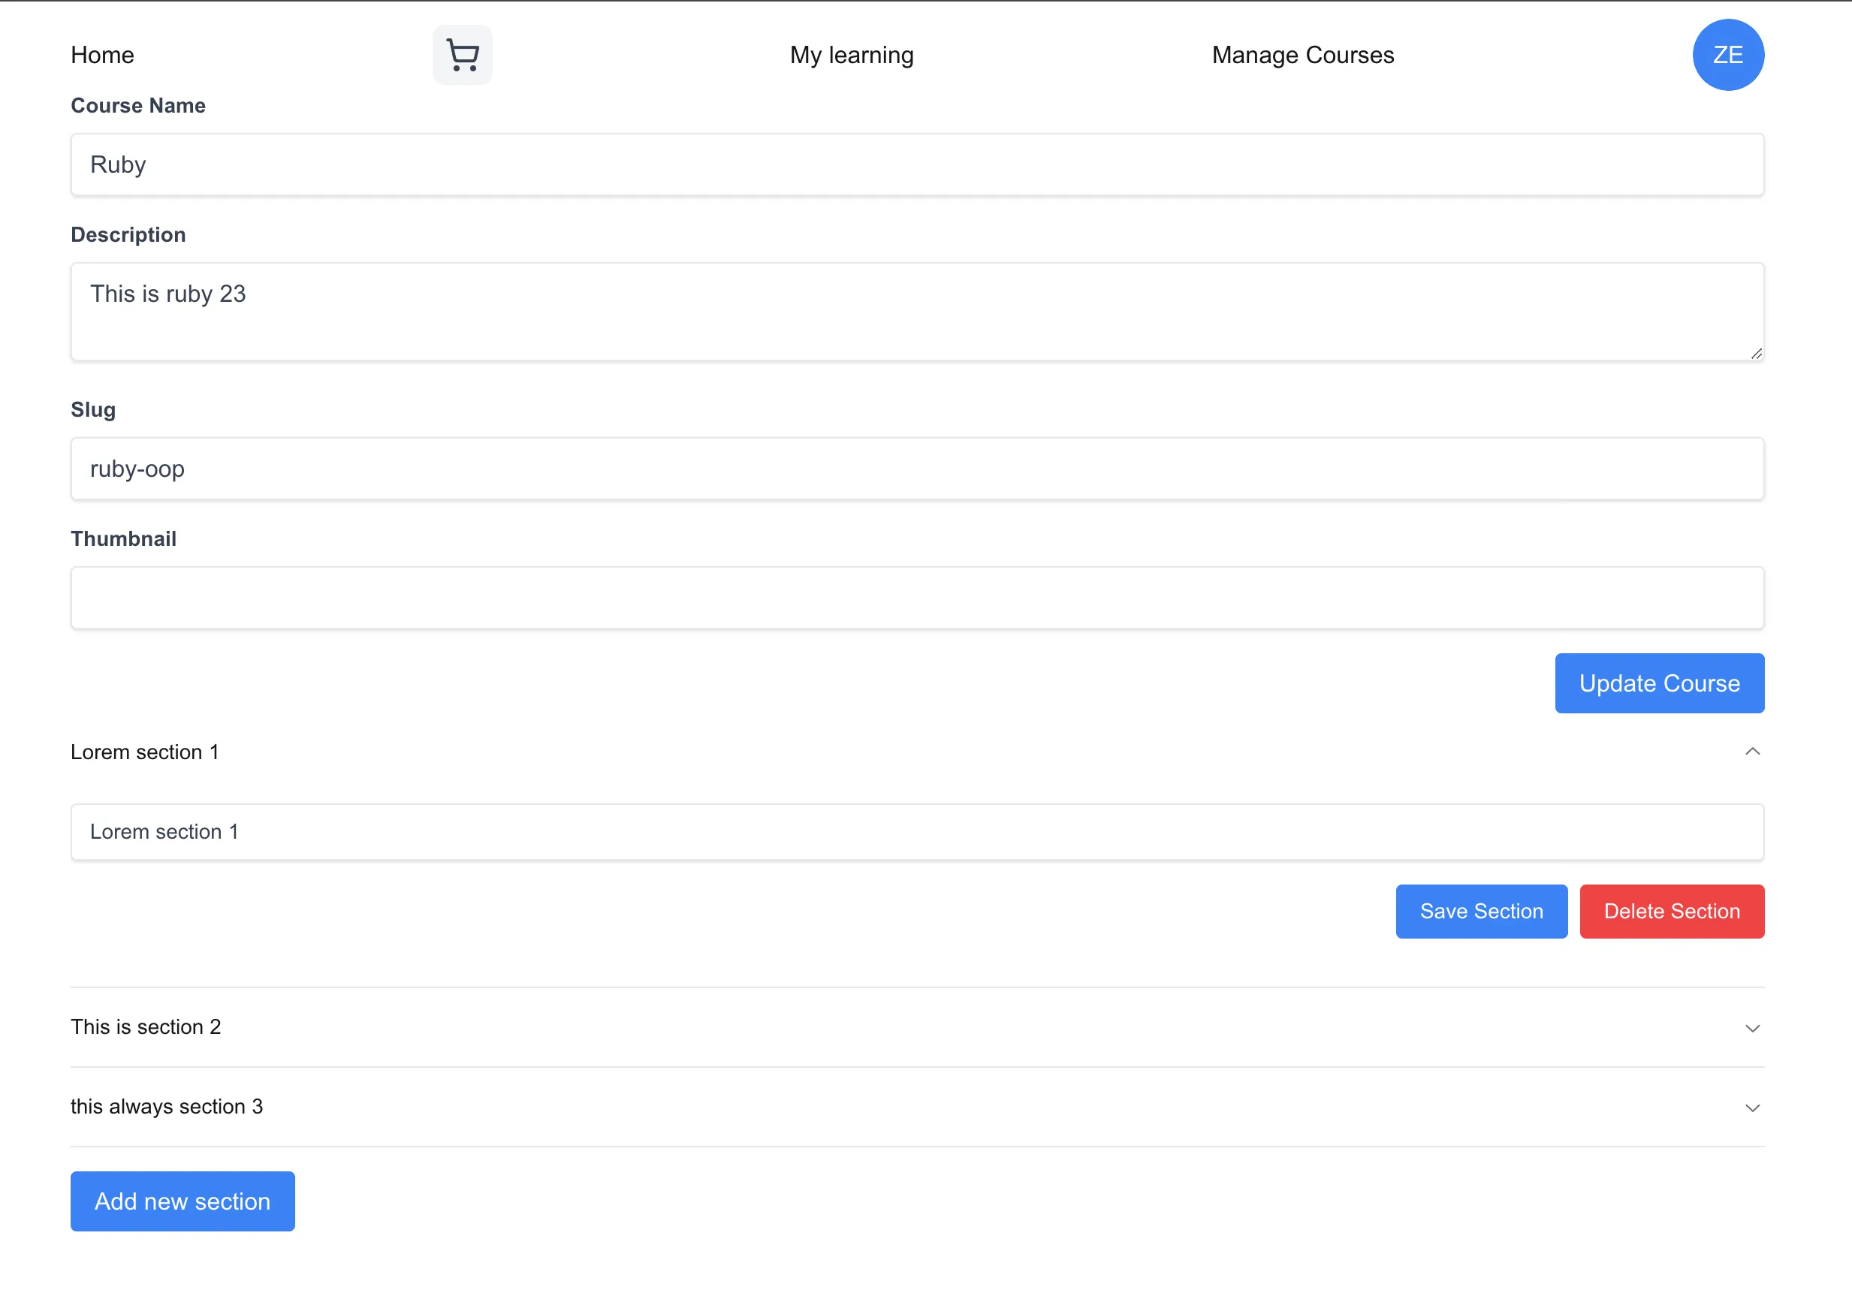Open My learning page
This screenshot has height=1293, width=1852.
851,55
